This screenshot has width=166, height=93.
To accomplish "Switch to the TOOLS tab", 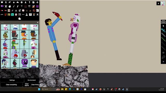I will point(163,20).
